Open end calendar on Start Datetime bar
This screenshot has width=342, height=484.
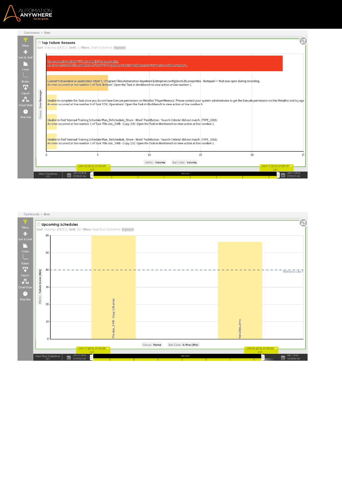[283, 175]
